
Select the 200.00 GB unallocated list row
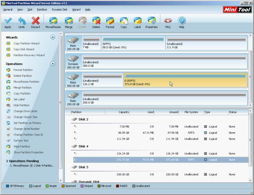(161, 174)
